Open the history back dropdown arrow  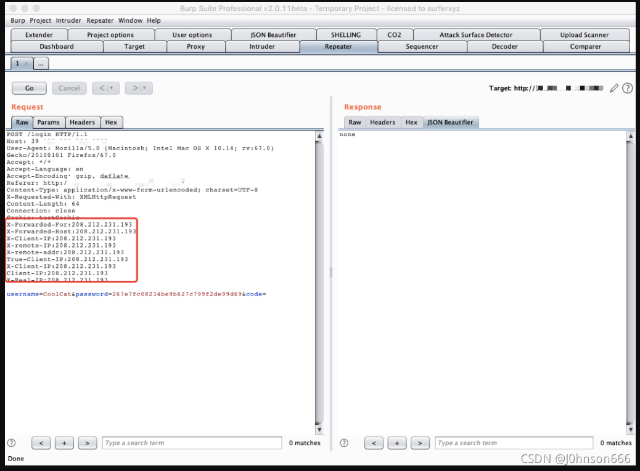(112, 88)
